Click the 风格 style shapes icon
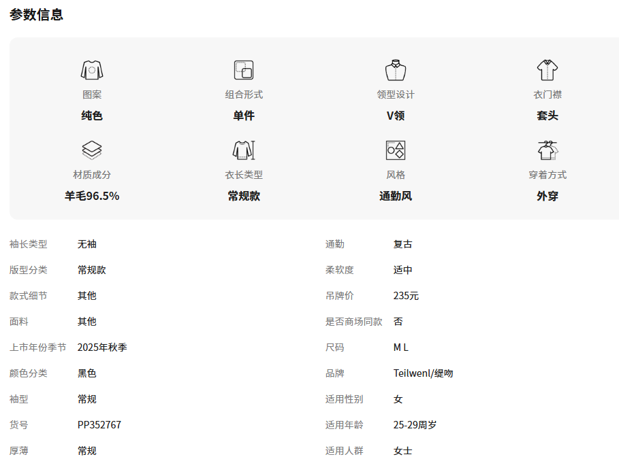The height and width of the screenshot is (476, 619). [396, 150]
